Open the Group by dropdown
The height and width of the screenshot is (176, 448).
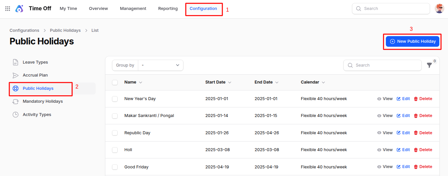point(161,65)
